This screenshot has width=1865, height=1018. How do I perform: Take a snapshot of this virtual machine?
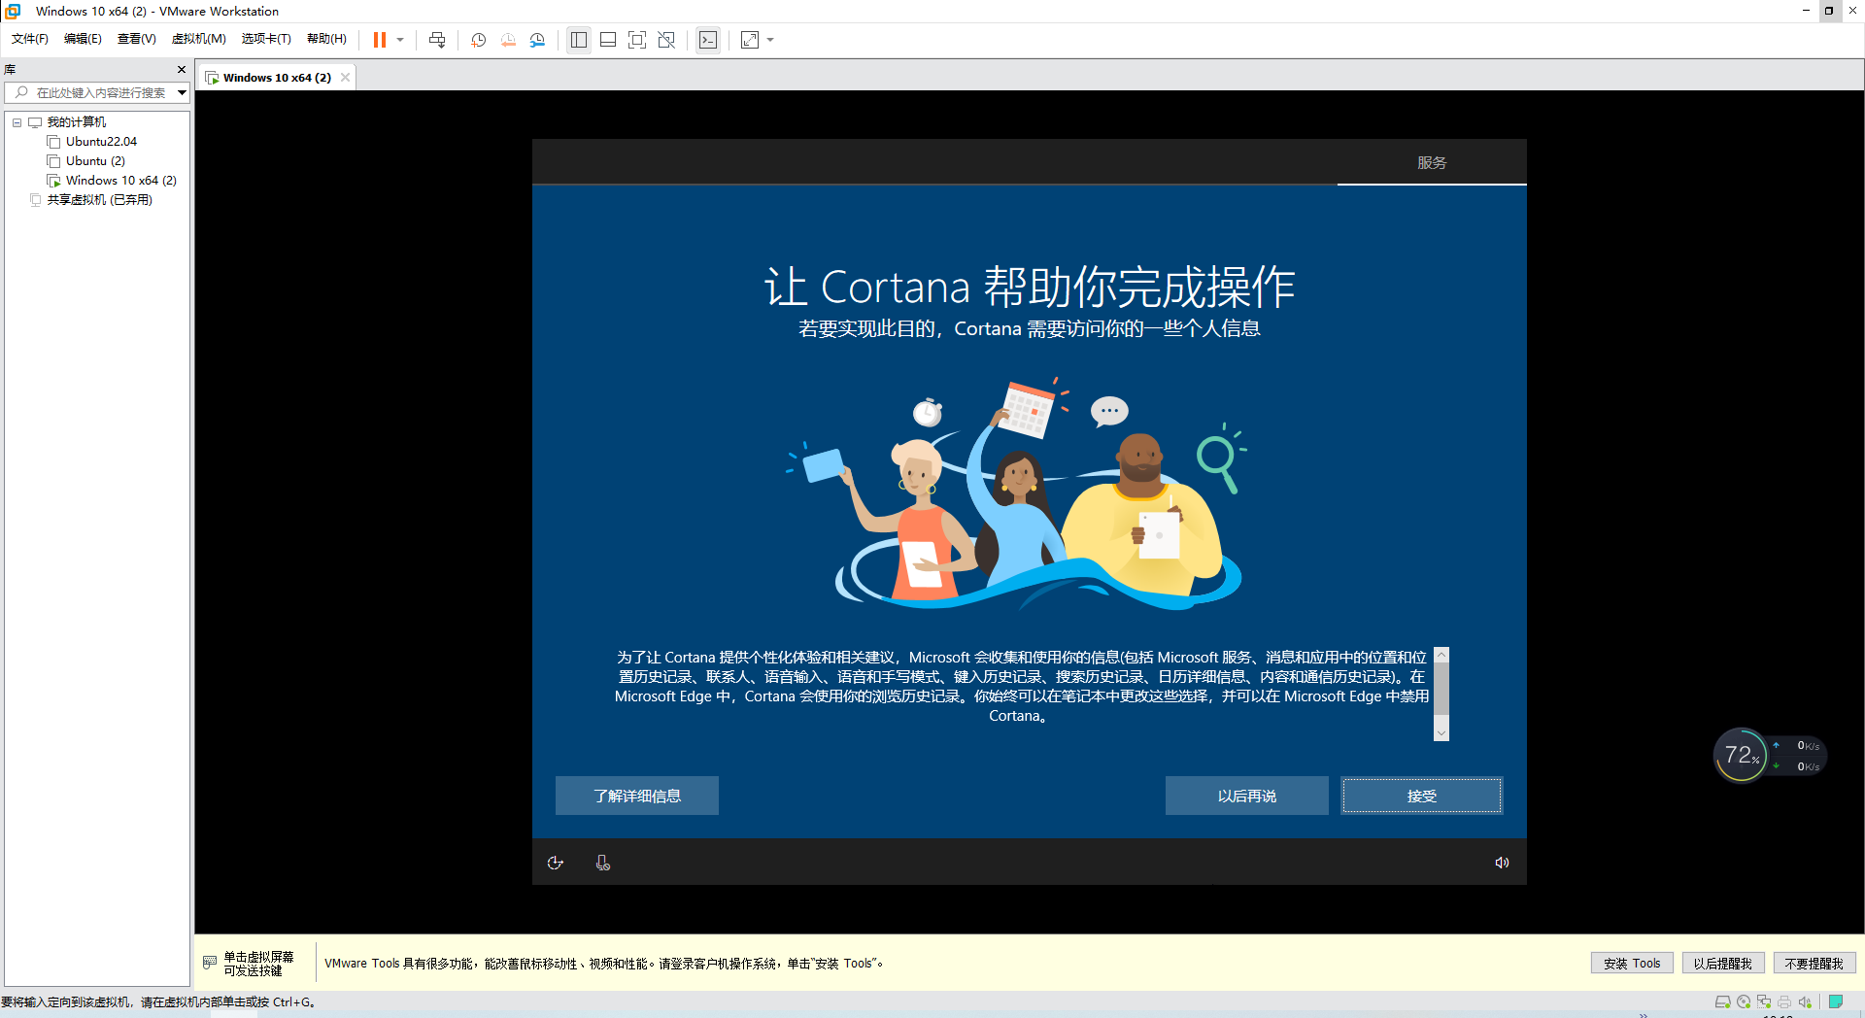coord(479,40)
